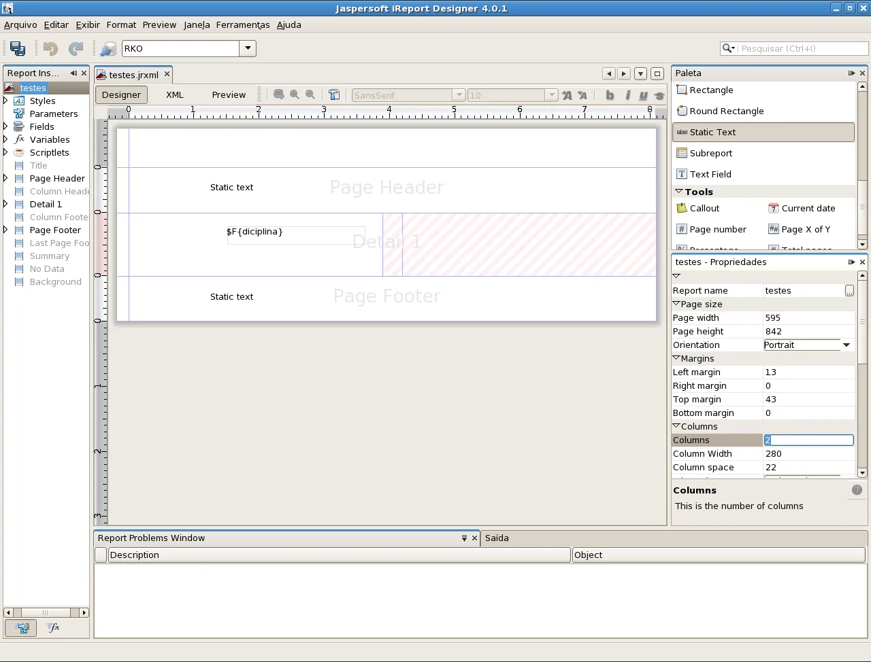Open the Orientation dropdown

click(x=847, y=345)
